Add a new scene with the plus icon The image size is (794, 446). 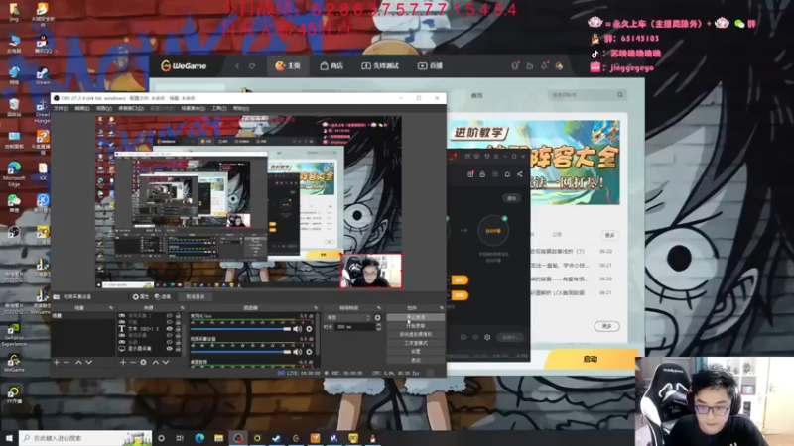click(x=57, y=362)
